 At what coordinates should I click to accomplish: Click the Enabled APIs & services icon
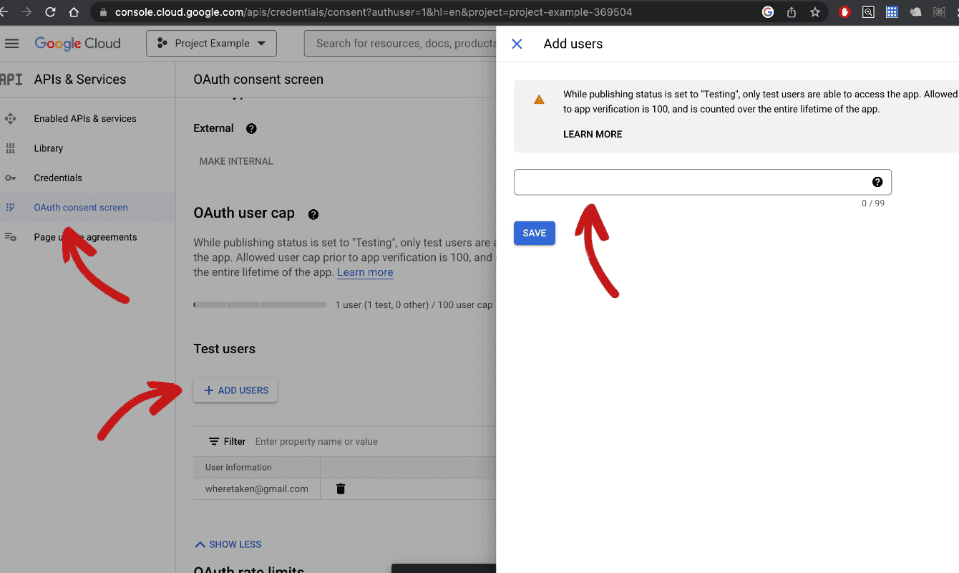coord(10,119)
